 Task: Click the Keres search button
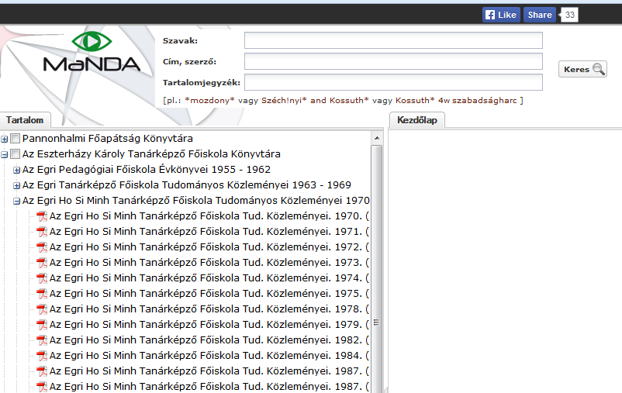[x=582, y=69]
